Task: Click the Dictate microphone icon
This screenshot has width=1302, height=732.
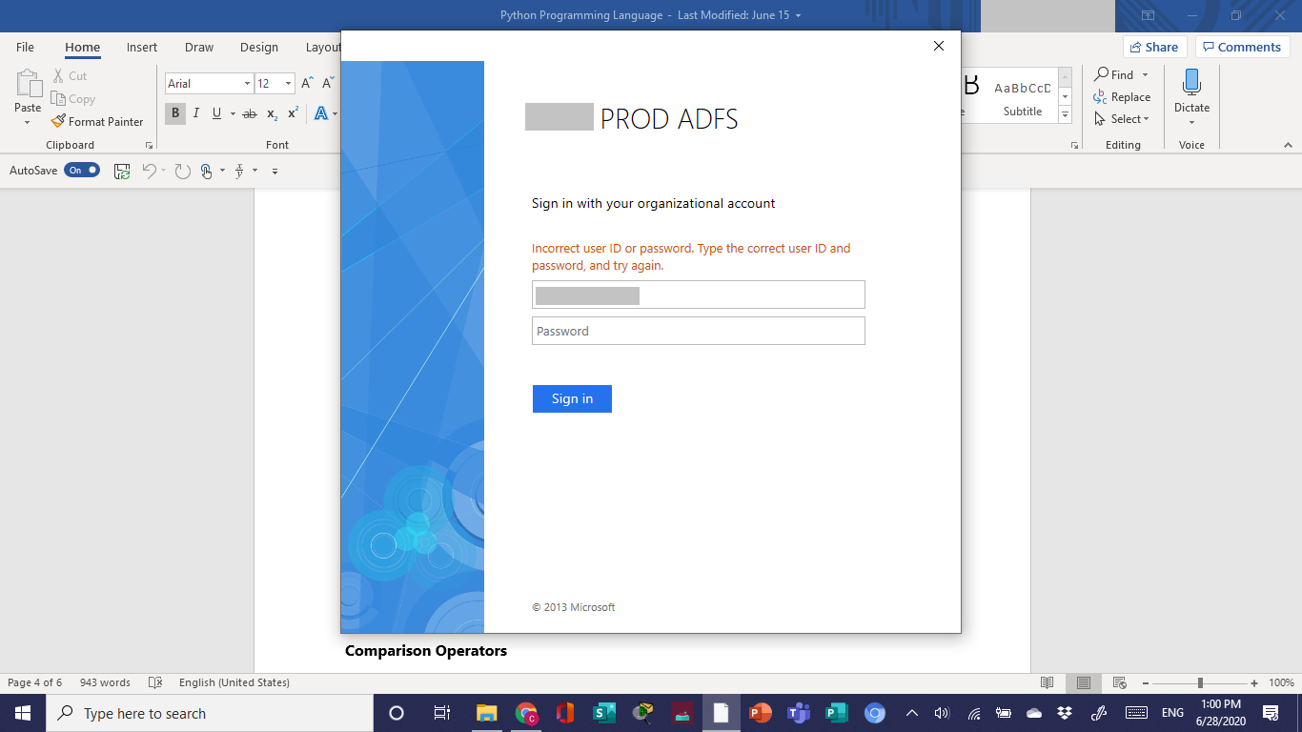Action: point(1191,82)
